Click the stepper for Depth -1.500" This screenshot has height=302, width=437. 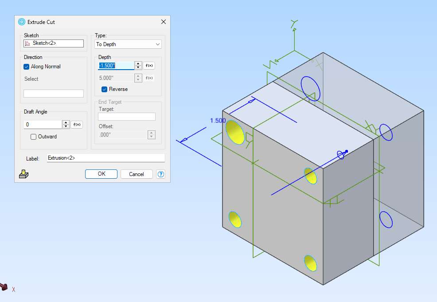tap(138, 66)
